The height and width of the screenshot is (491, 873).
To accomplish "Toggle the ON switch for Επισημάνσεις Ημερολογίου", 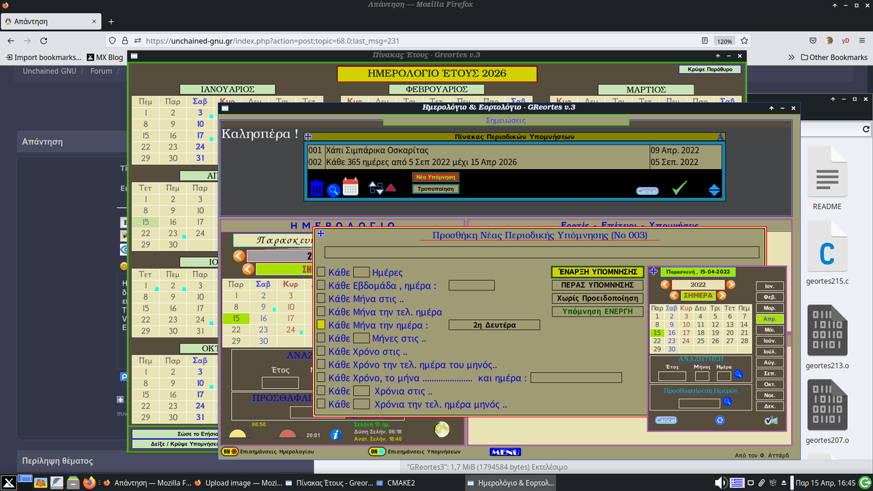I will point(231,451).
